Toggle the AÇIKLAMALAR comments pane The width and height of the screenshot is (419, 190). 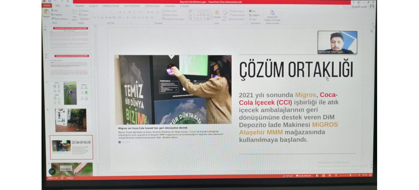pyautogui.click(x=304, y=176)
